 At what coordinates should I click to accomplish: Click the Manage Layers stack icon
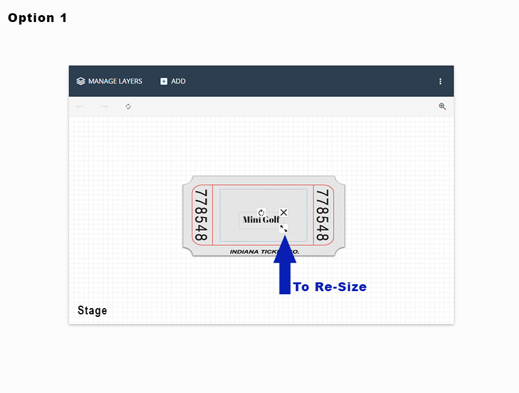point(80,81)
